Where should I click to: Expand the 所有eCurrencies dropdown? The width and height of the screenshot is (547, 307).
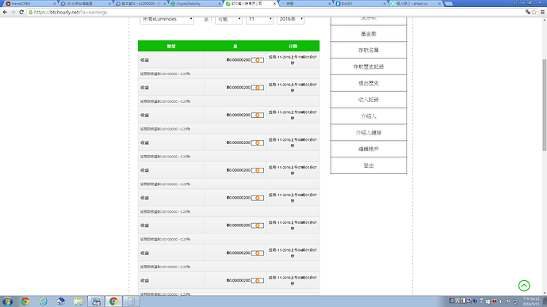point(166,19)
